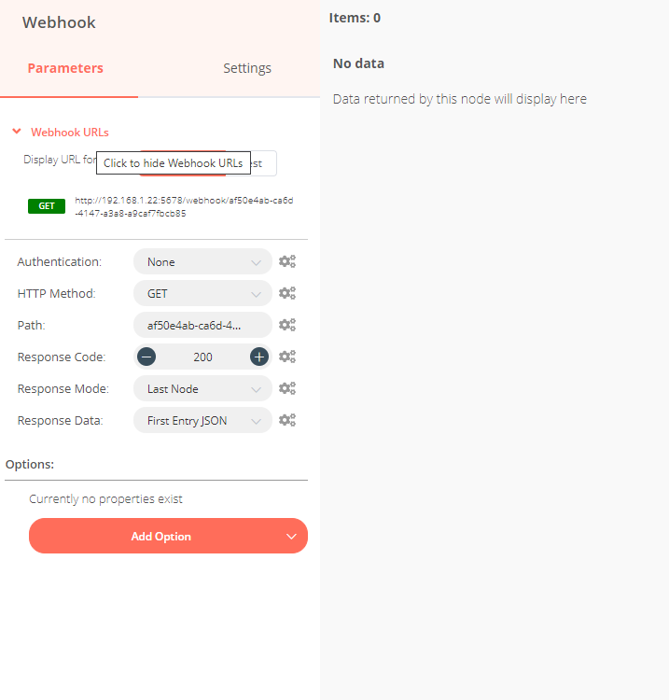Open gear options for Response Mode parameter
The width and height of the screenshot is (669, 700).
click(x=287, y=389)
